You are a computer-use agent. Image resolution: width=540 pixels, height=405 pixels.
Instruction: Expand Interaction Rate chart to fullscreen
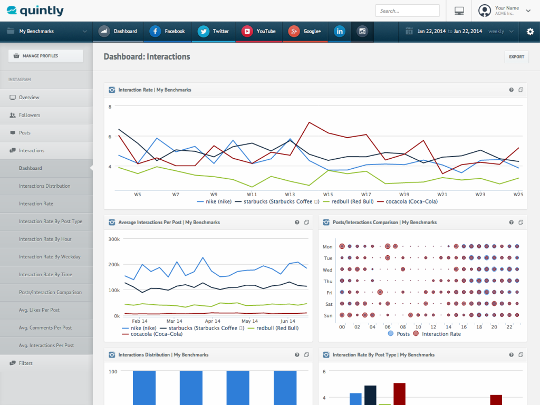(520, 90)
